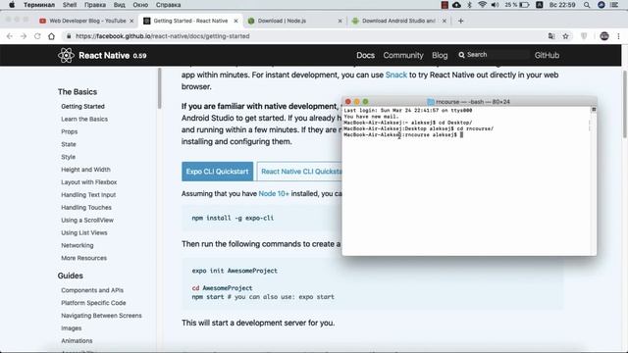Select the React Native CLI Quickstart tab

(x=299, y=172)
